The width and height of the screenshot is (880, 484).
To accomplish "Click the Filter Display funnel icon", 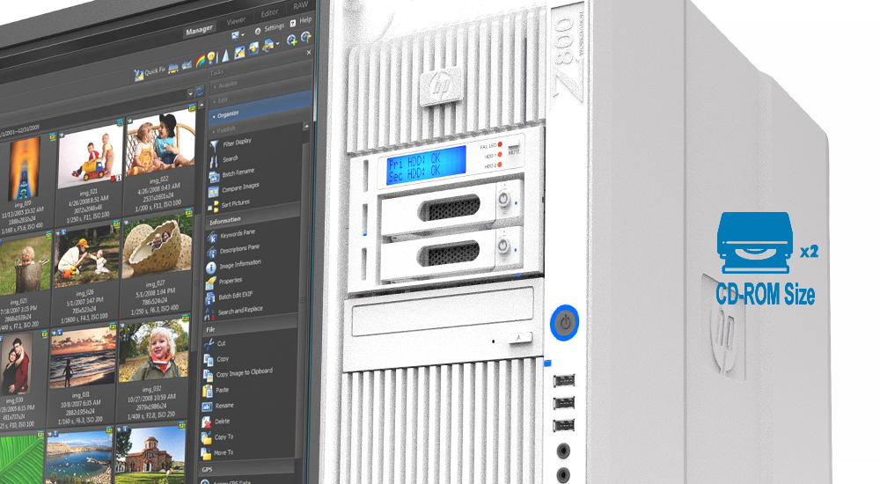I will [x=214, y=147].
